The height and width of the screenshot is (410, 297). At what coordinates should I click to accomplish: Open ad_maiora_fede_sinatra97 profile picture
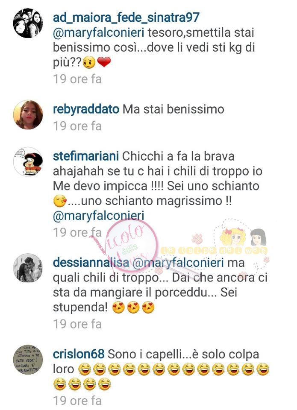28,23
